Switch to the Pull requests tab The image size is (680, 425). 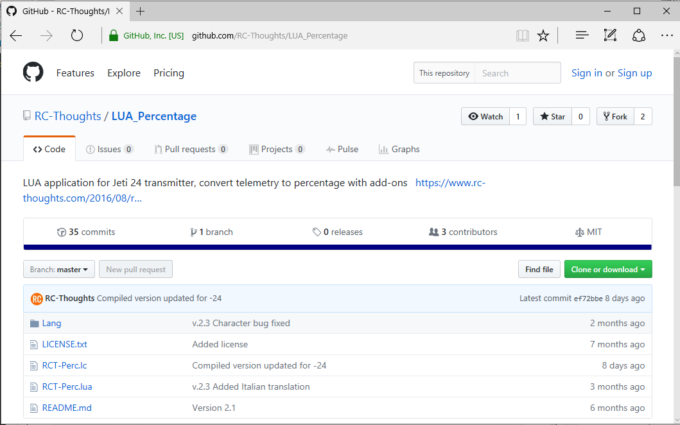[191, 149]
